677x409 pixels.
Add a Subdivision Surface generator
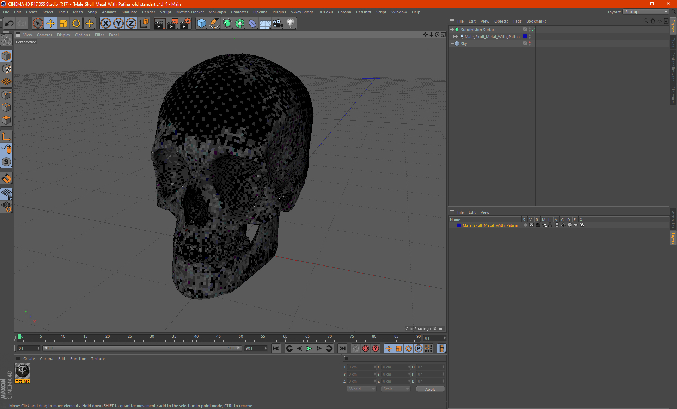coord(227,24)
